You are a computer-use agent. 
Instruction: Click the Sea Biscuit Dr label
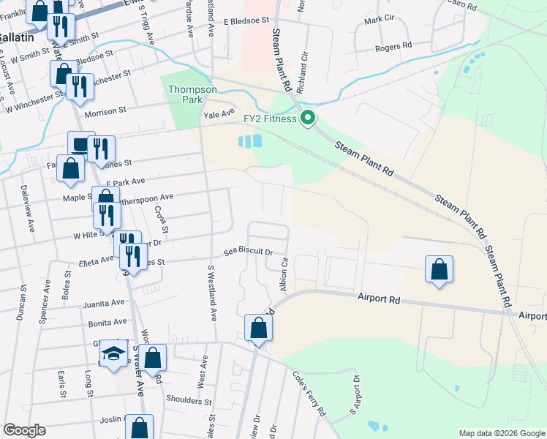pos(248,251)
